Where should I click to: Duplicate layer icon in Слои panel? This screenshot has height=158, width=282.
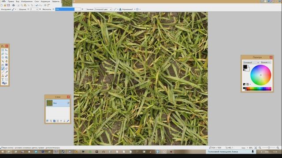(54, 121)
